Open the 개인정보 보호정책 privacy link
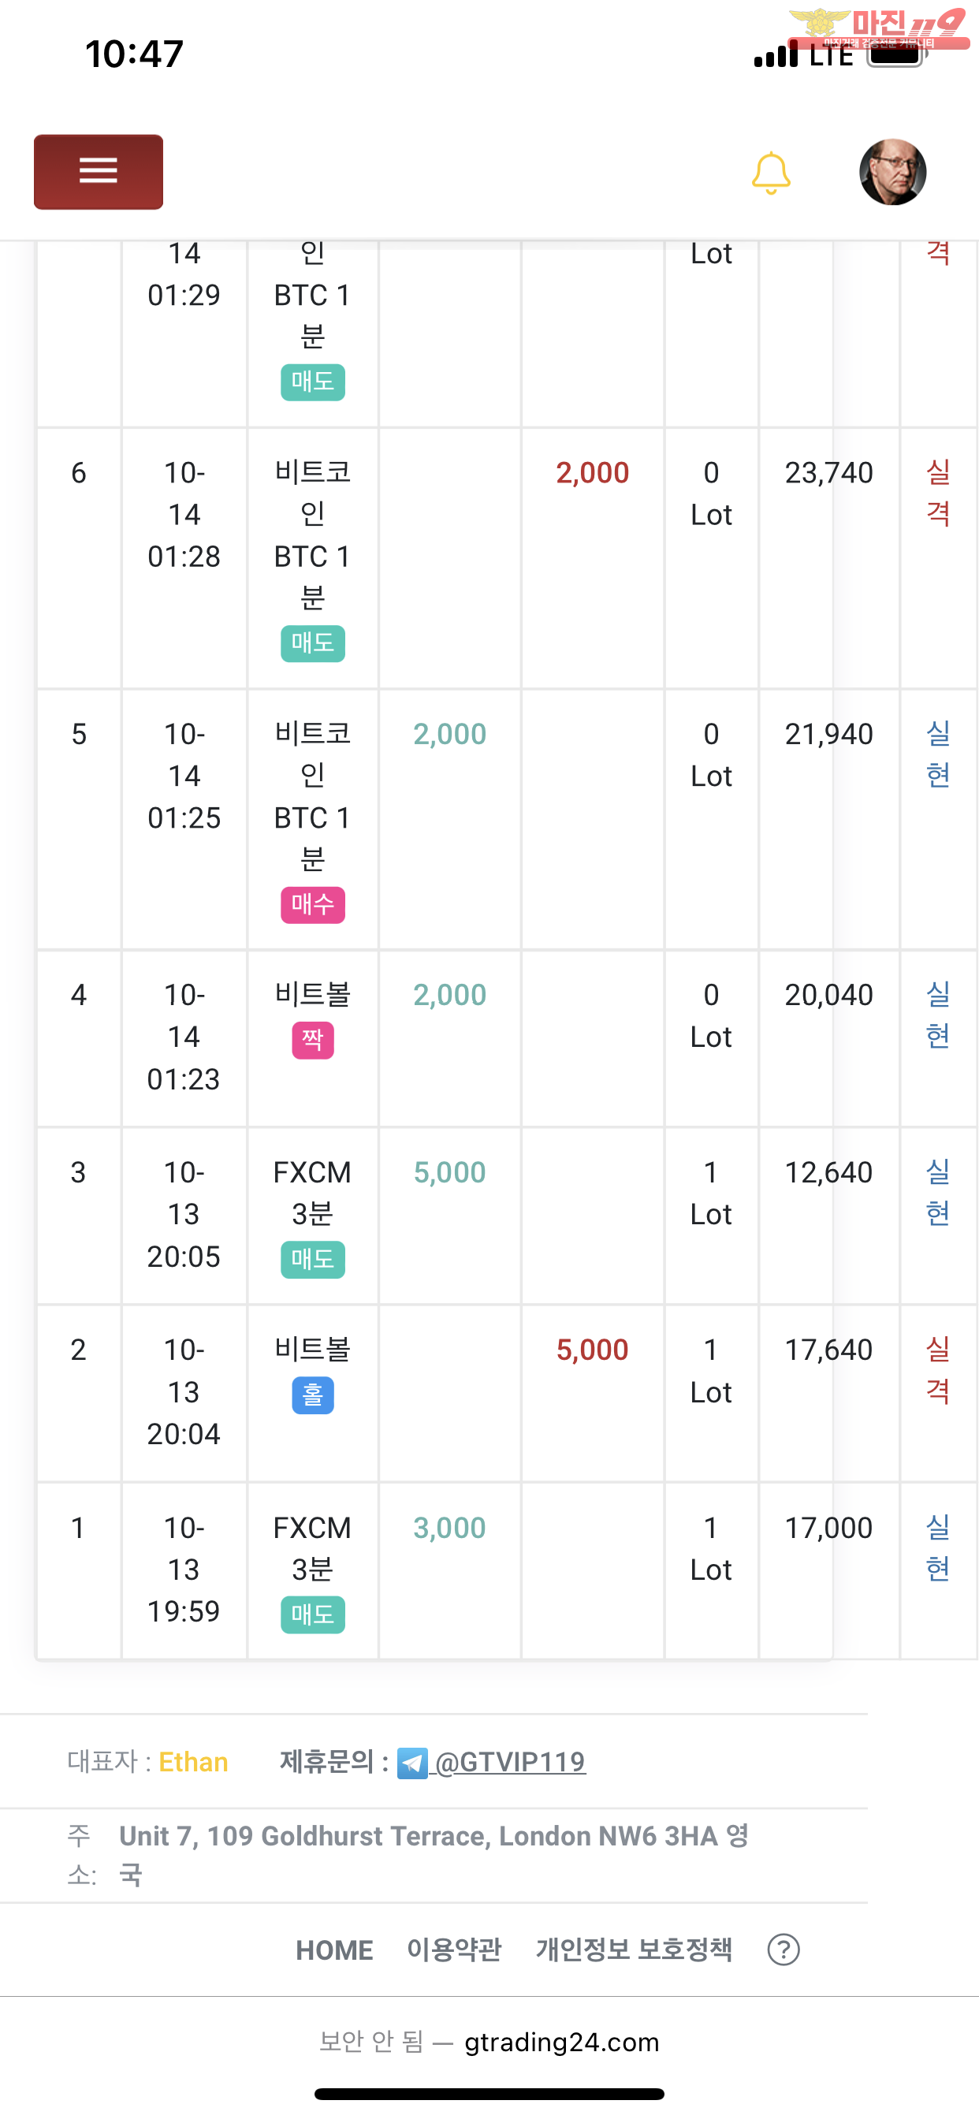Viewport: 979px width, 2119px height. pyautogui.click(x=634, y=1949)
